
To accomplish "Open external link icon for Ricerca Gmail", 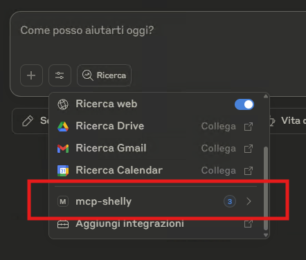I will (x=249, y=149).
